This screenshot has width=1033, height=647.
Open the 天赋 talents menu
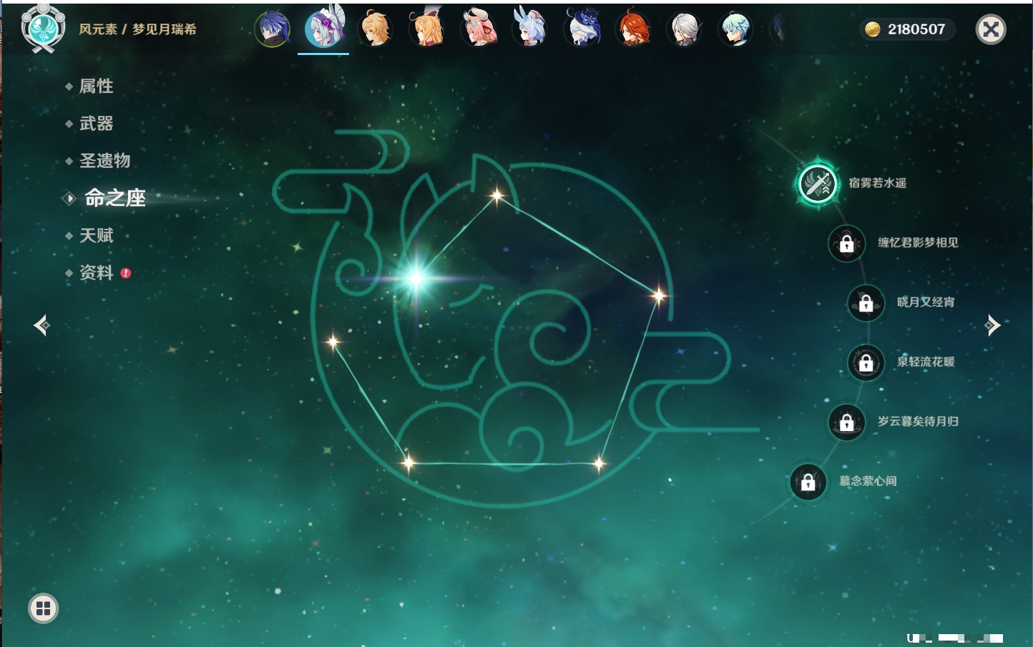pos(96,235)
